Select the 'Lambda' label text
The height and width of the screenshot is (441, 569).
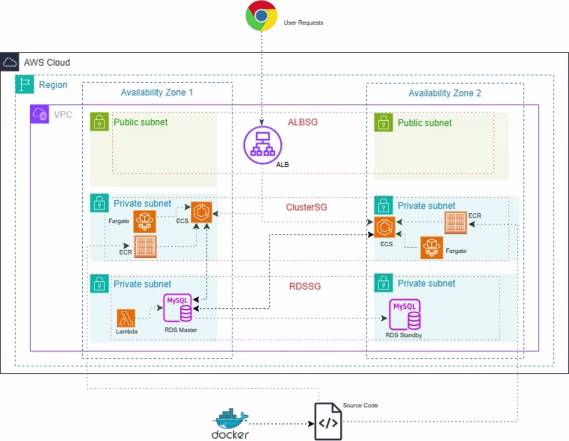click(x=126, y=331)
